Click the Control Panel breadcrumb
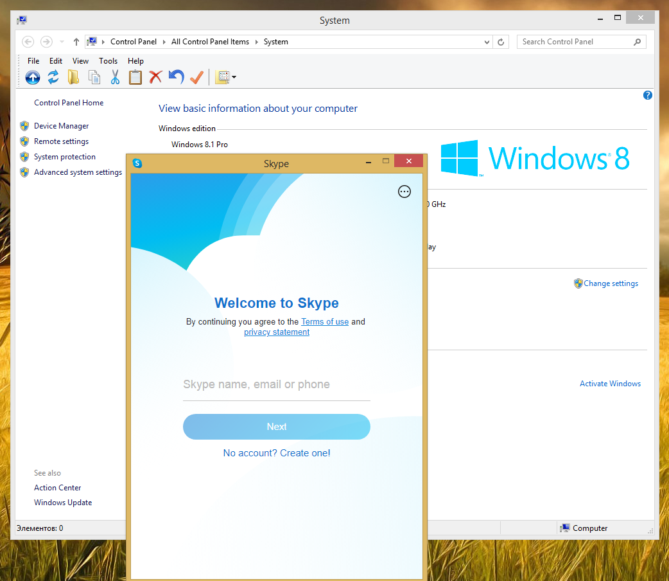 pyautogui.click(x=134, y=42)
